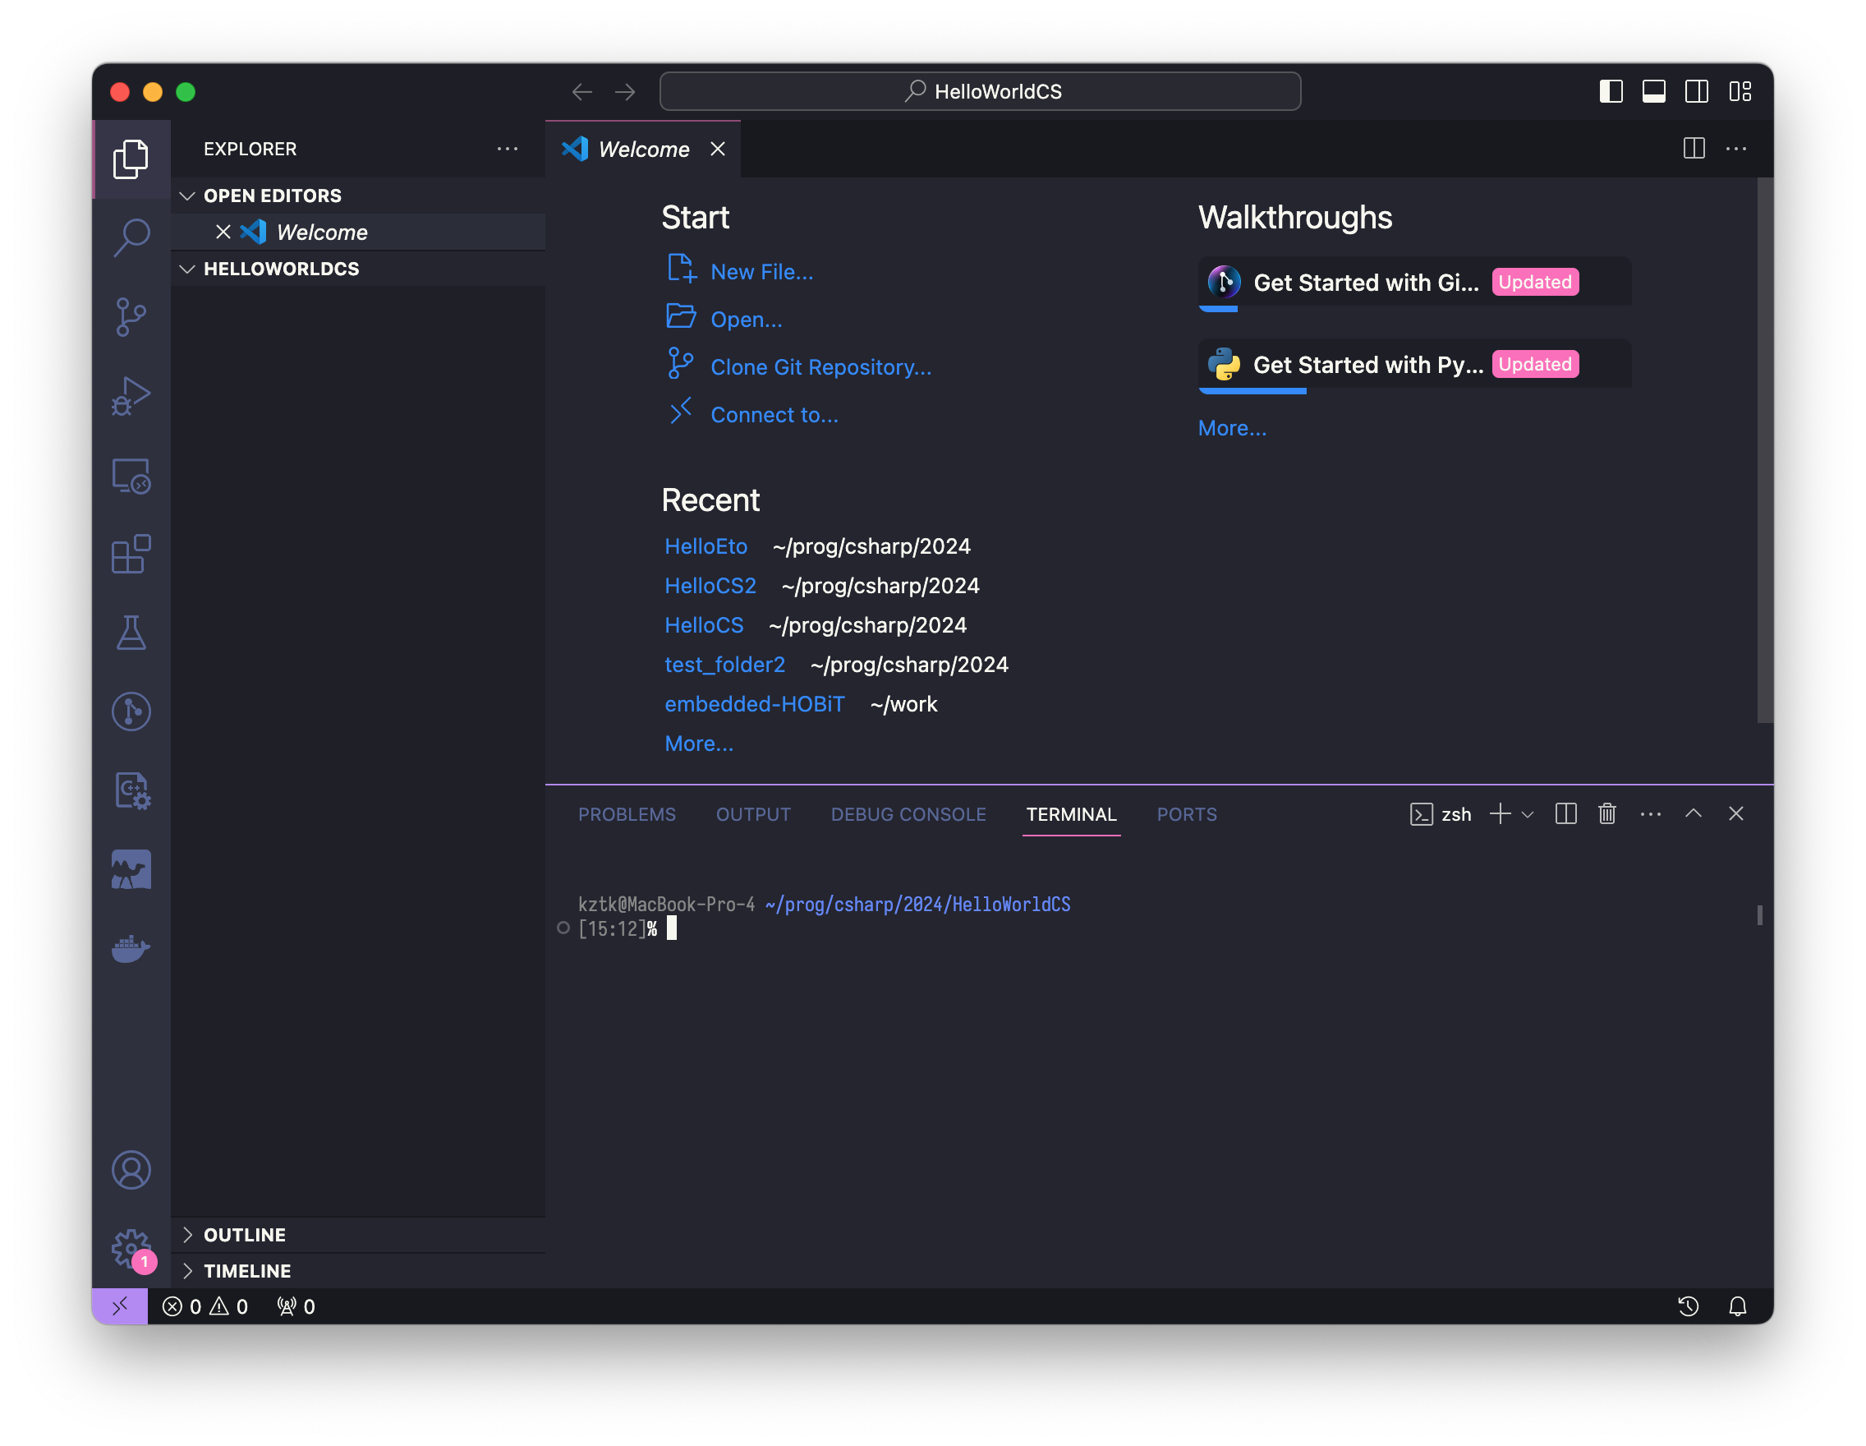Create new terminal with plus button

pyautogui.click(x=1501, y=813)
